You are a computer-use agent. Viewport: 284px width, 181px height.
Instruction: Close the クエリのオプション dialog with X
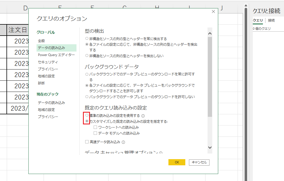tap(213, 11)
